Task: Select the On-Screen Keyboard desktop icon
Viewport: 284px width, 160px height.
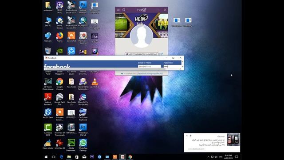Action: pos(83,115)
